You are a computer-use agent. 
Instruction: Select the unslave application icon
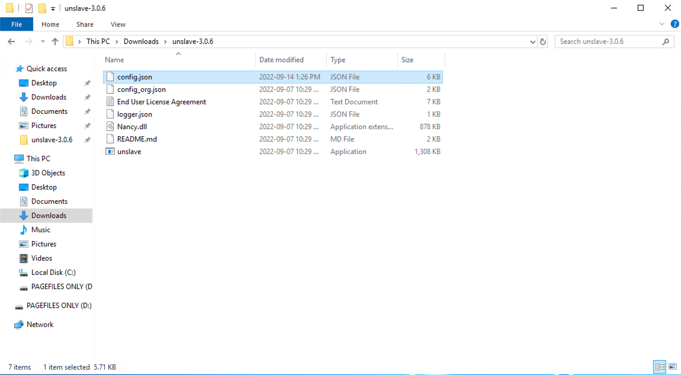click(110, 152)
